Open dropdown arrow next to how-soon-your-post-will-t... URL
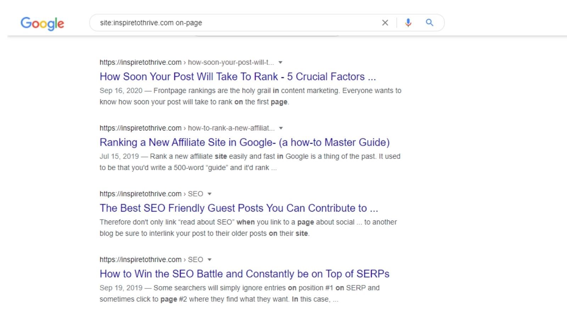Viewport: 567px width, 319px height. point(280,62)
